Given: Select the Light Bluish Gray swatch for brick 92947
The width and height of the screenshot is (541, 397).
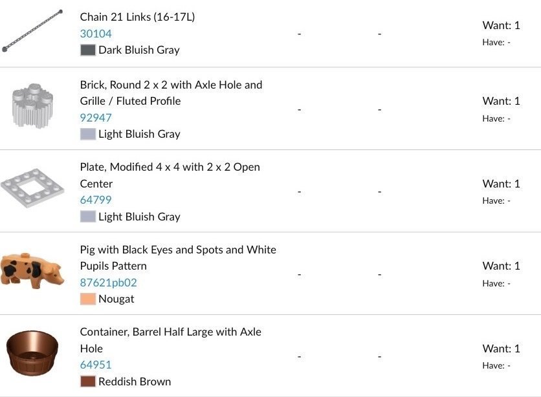Looking at the screenshot, I should click(88, 134).
